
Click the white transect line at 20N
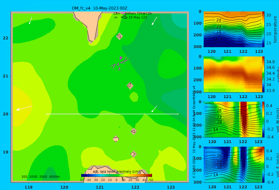point(112,114)
